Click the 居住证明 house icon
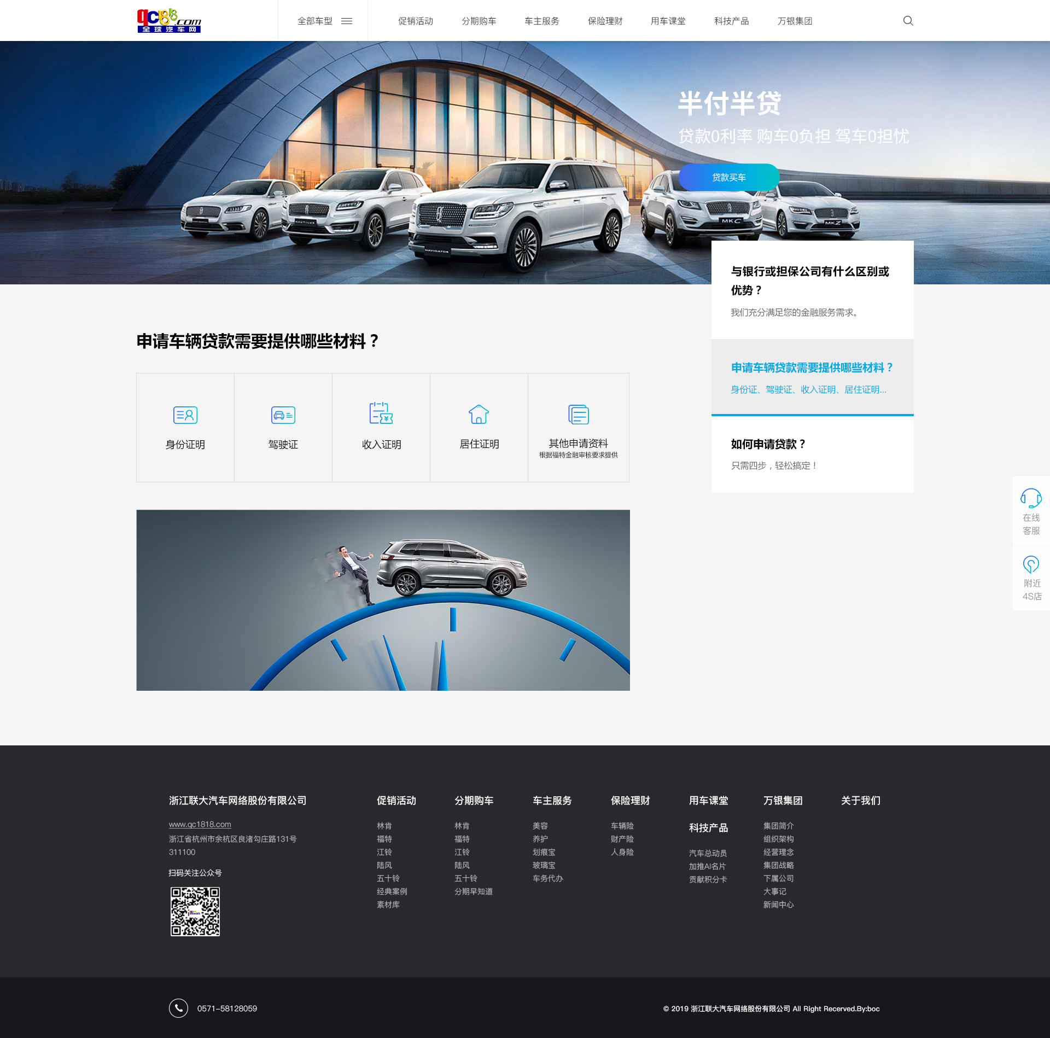This screenshot has height=1038, width=1050. click(x=479, y=414)
